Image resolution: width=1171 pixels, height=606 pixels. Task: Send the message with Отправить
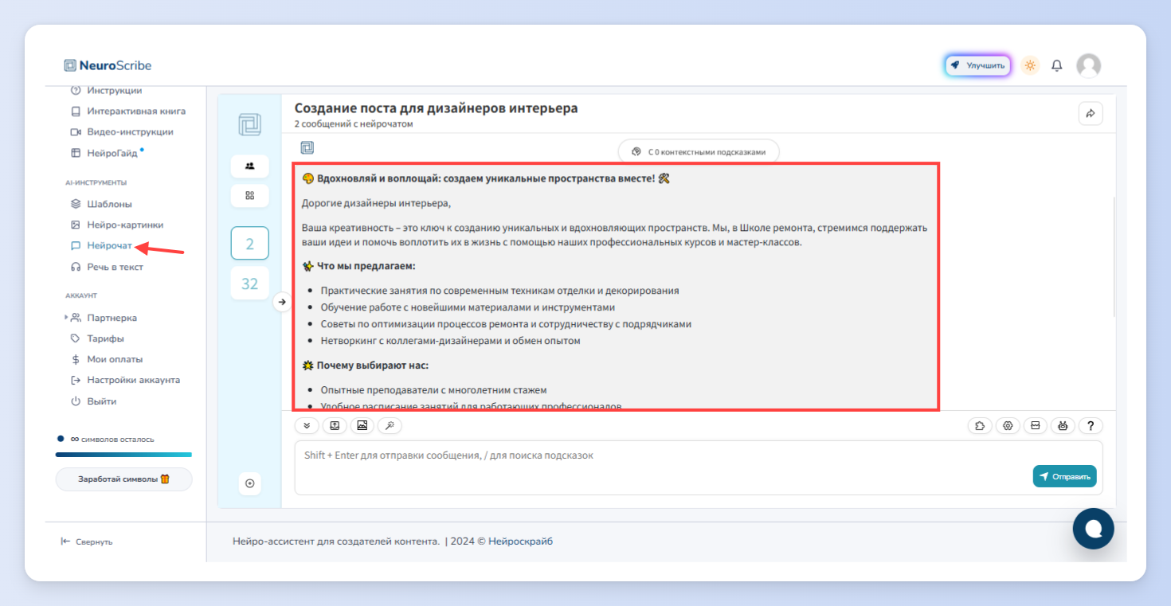click(1064, 477)
